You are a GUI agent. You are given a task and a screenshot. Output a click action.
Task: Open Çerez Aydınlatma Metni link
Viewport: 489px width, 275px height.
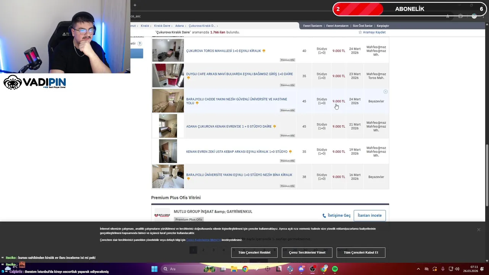203,240
